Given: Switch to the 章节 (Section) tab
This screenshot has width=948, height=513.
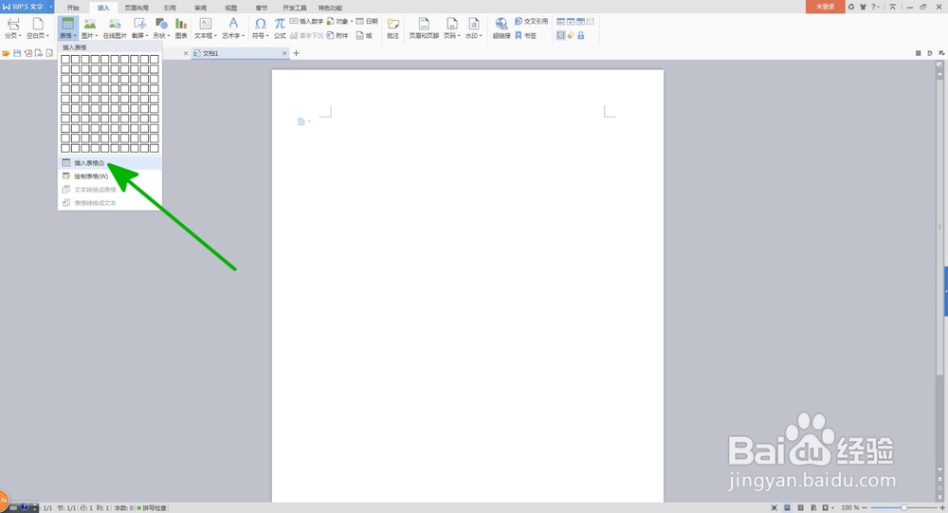Looking at the screenshot, I should pos(262,8).
